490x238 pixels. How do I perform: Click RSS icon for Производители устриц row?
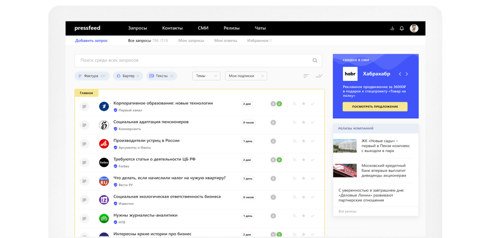(x=294, y=141)
